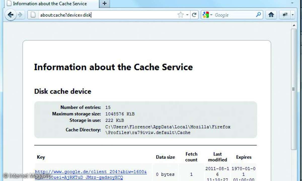Open the add-on button dropdown arrow
This screenshot has height=181, width=302.
coord(293,15)
